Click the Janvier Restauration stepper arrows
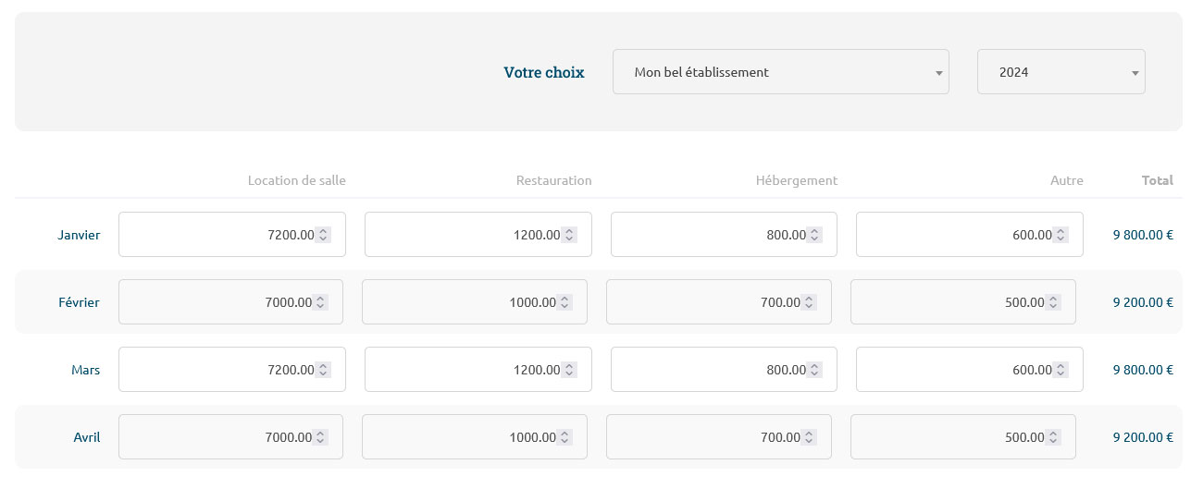 pos(568,235)
